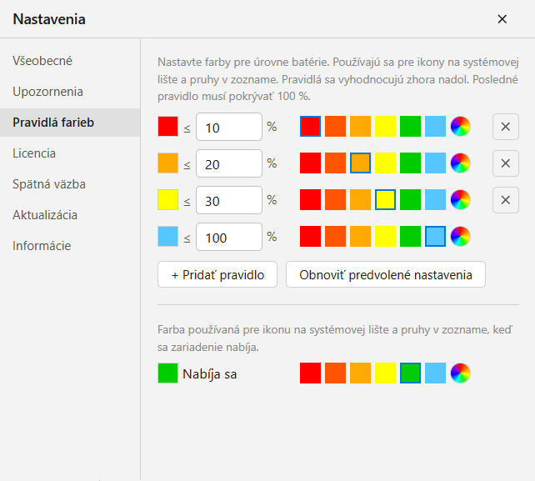Click green swatch beside Nabíja sa label
535x481 pixels.
pyautogui.click(x=167, y=373)
